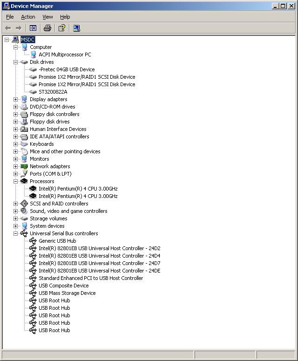Select Intel 82801EB USB Host Controller - 24D7
Image resolution: width=298 pixels, height=361 pixels.
click(99, 263)
